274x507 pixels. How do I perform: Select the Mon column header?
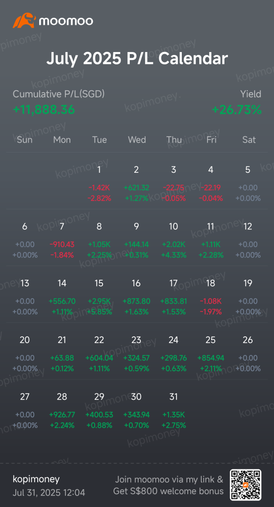[62, 140]
